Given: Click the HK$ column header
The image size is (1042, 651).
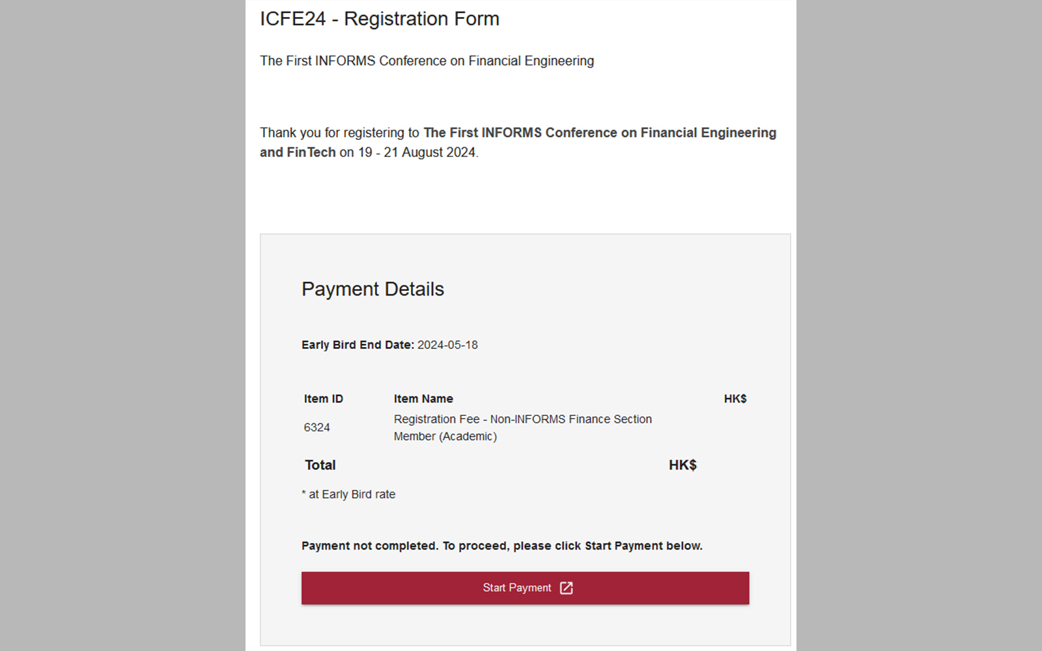Looking at the screenshot, I should [735, 399].
